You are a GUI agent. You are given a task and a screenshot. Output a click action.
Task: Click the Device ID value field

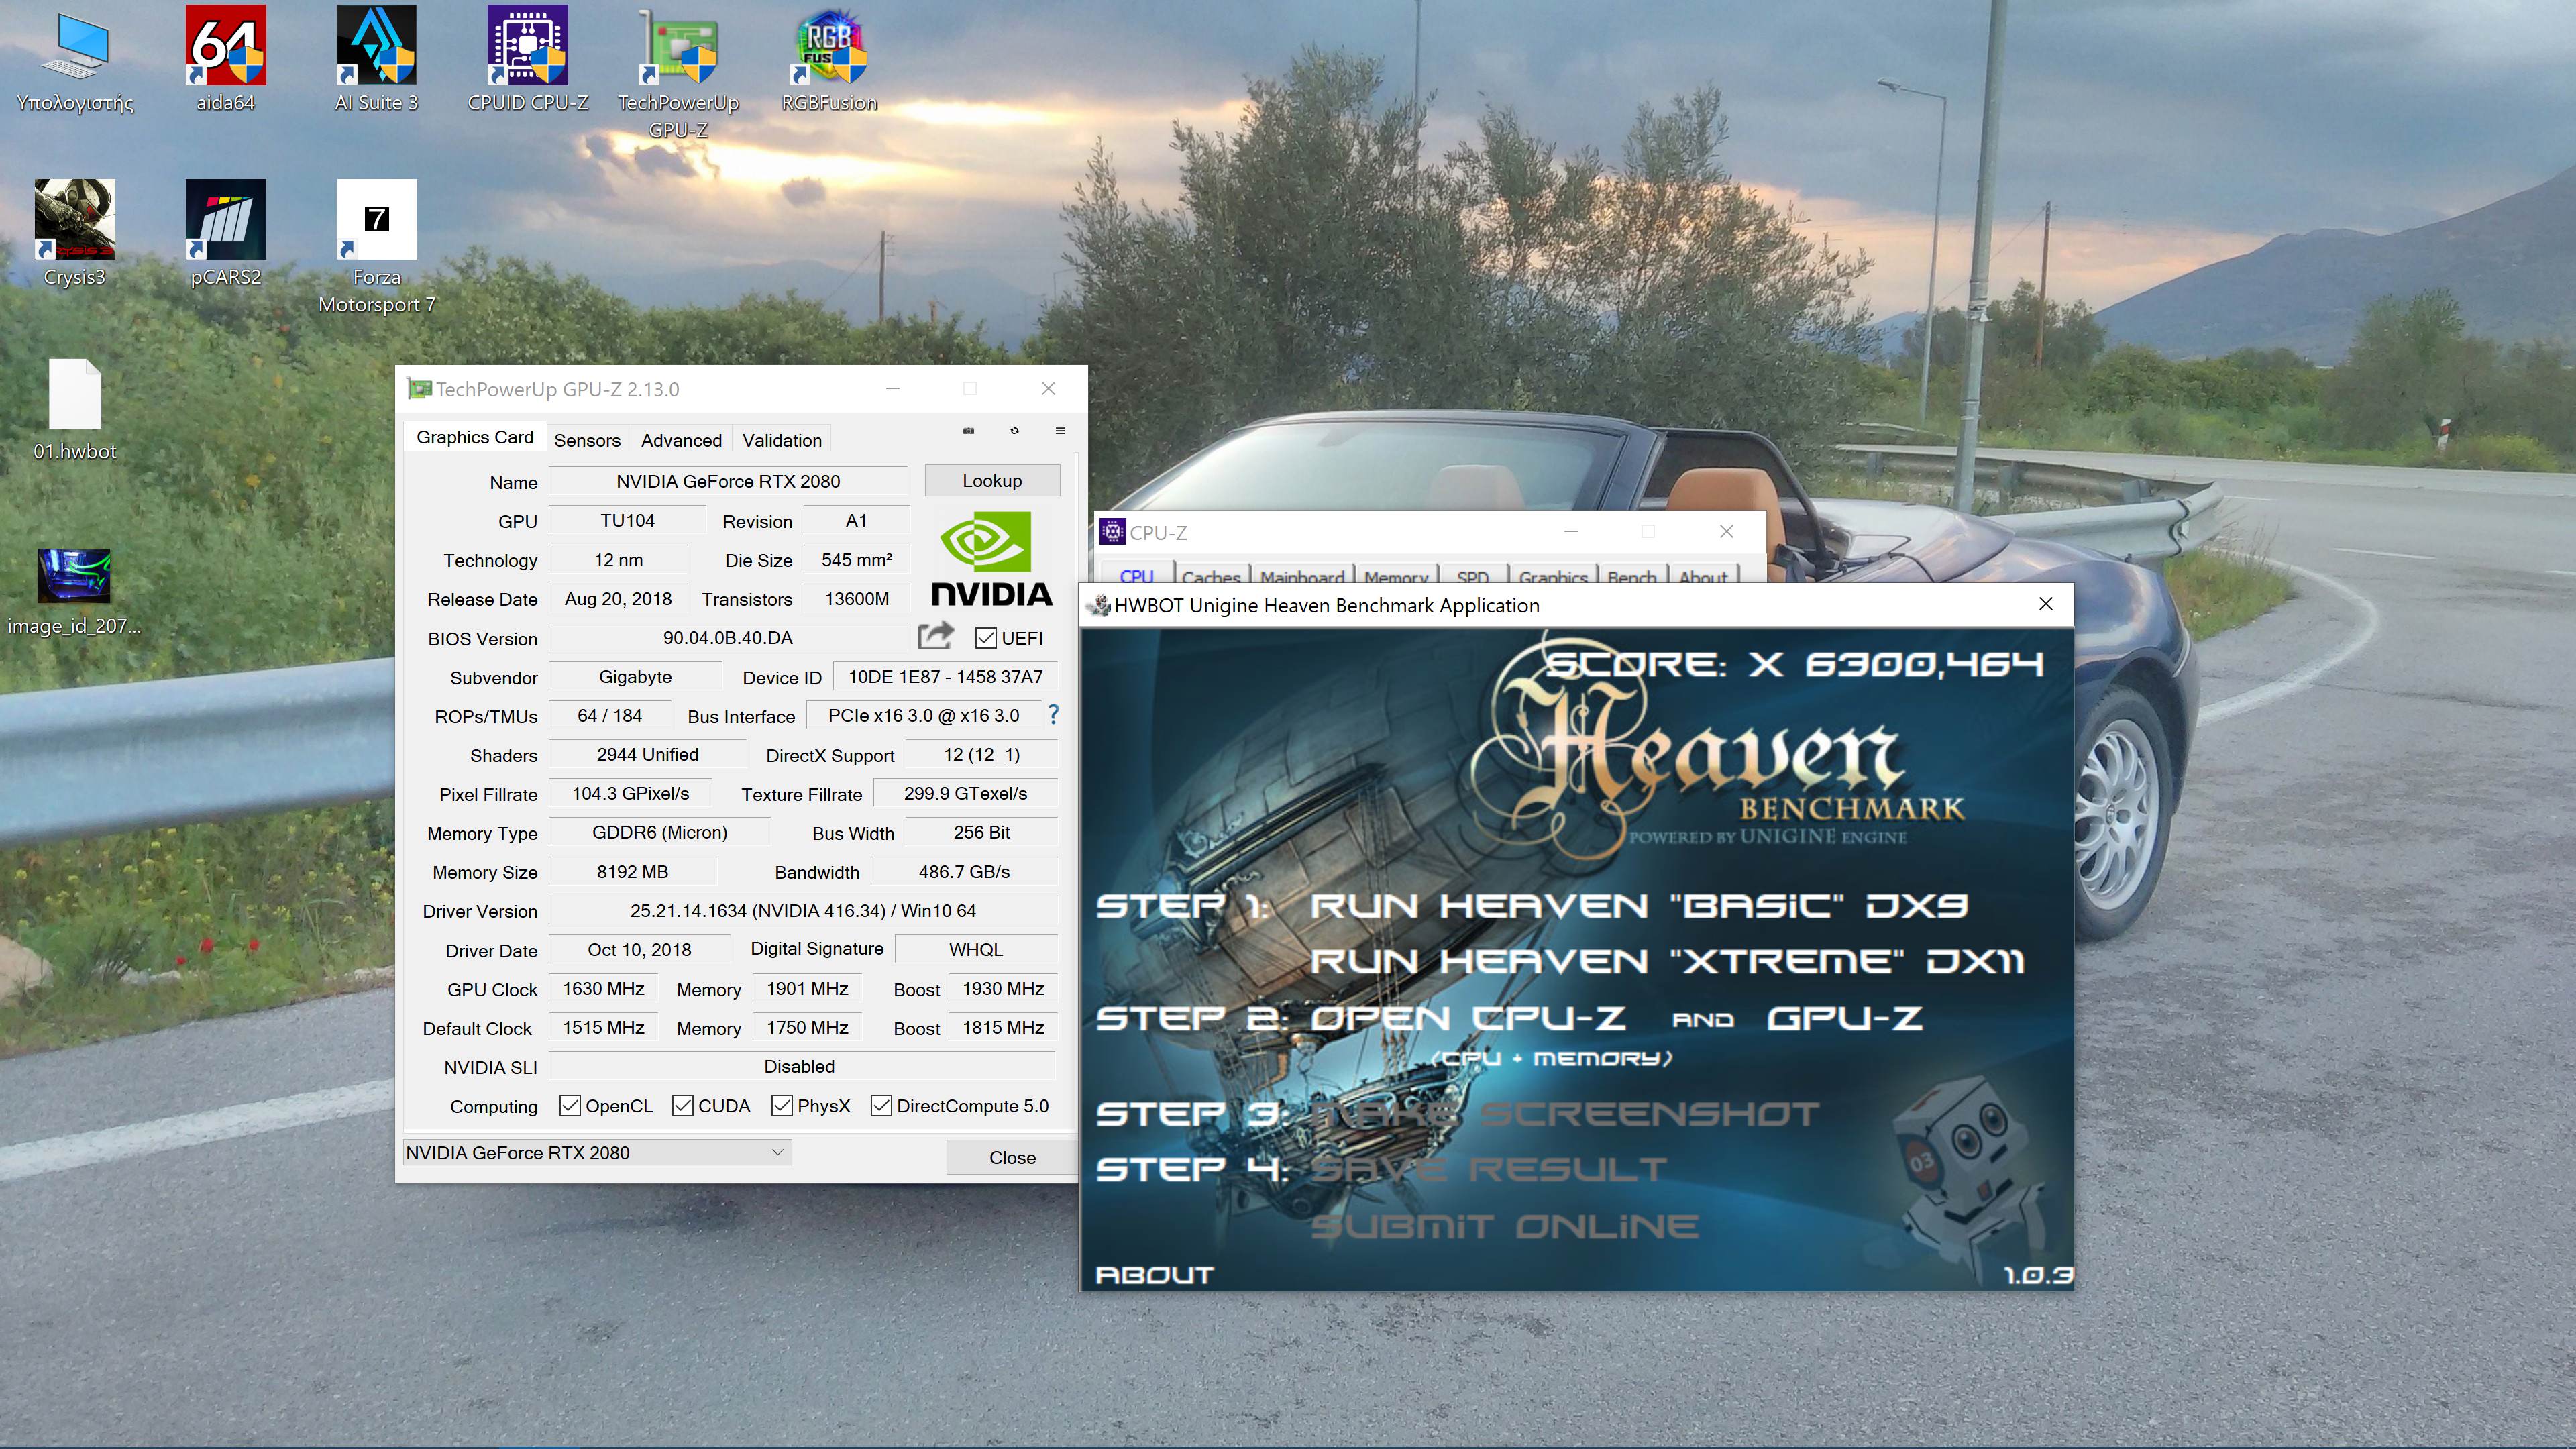click(945, 677)
